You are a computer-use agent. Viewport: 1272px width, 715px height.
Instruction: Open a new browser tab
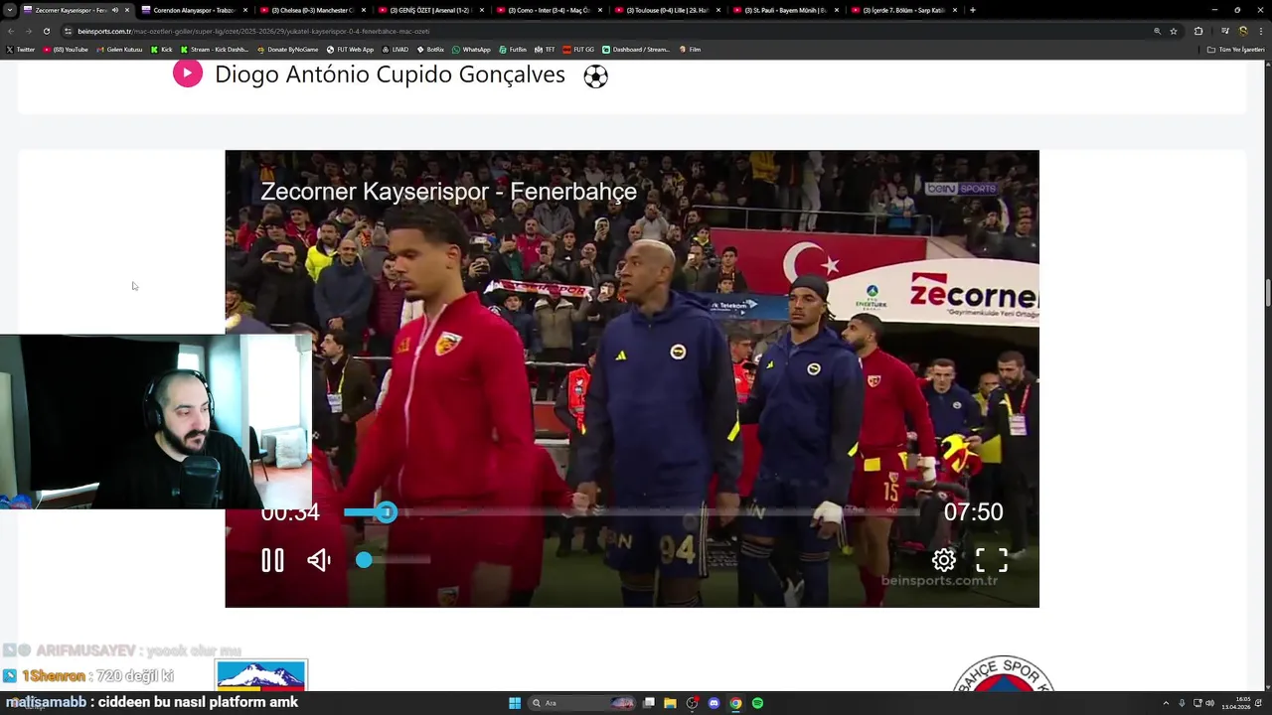[972, 10]
